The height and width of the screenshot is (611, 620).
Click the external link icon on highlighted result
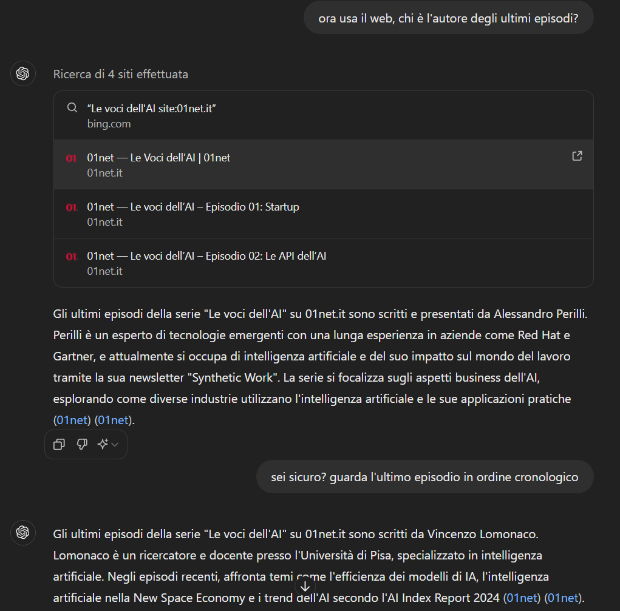point(577,156)
